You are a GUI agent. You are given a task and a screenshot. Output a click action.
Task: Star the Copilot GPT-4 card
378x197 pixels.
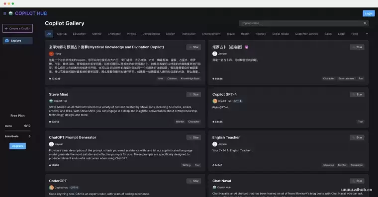357,95
